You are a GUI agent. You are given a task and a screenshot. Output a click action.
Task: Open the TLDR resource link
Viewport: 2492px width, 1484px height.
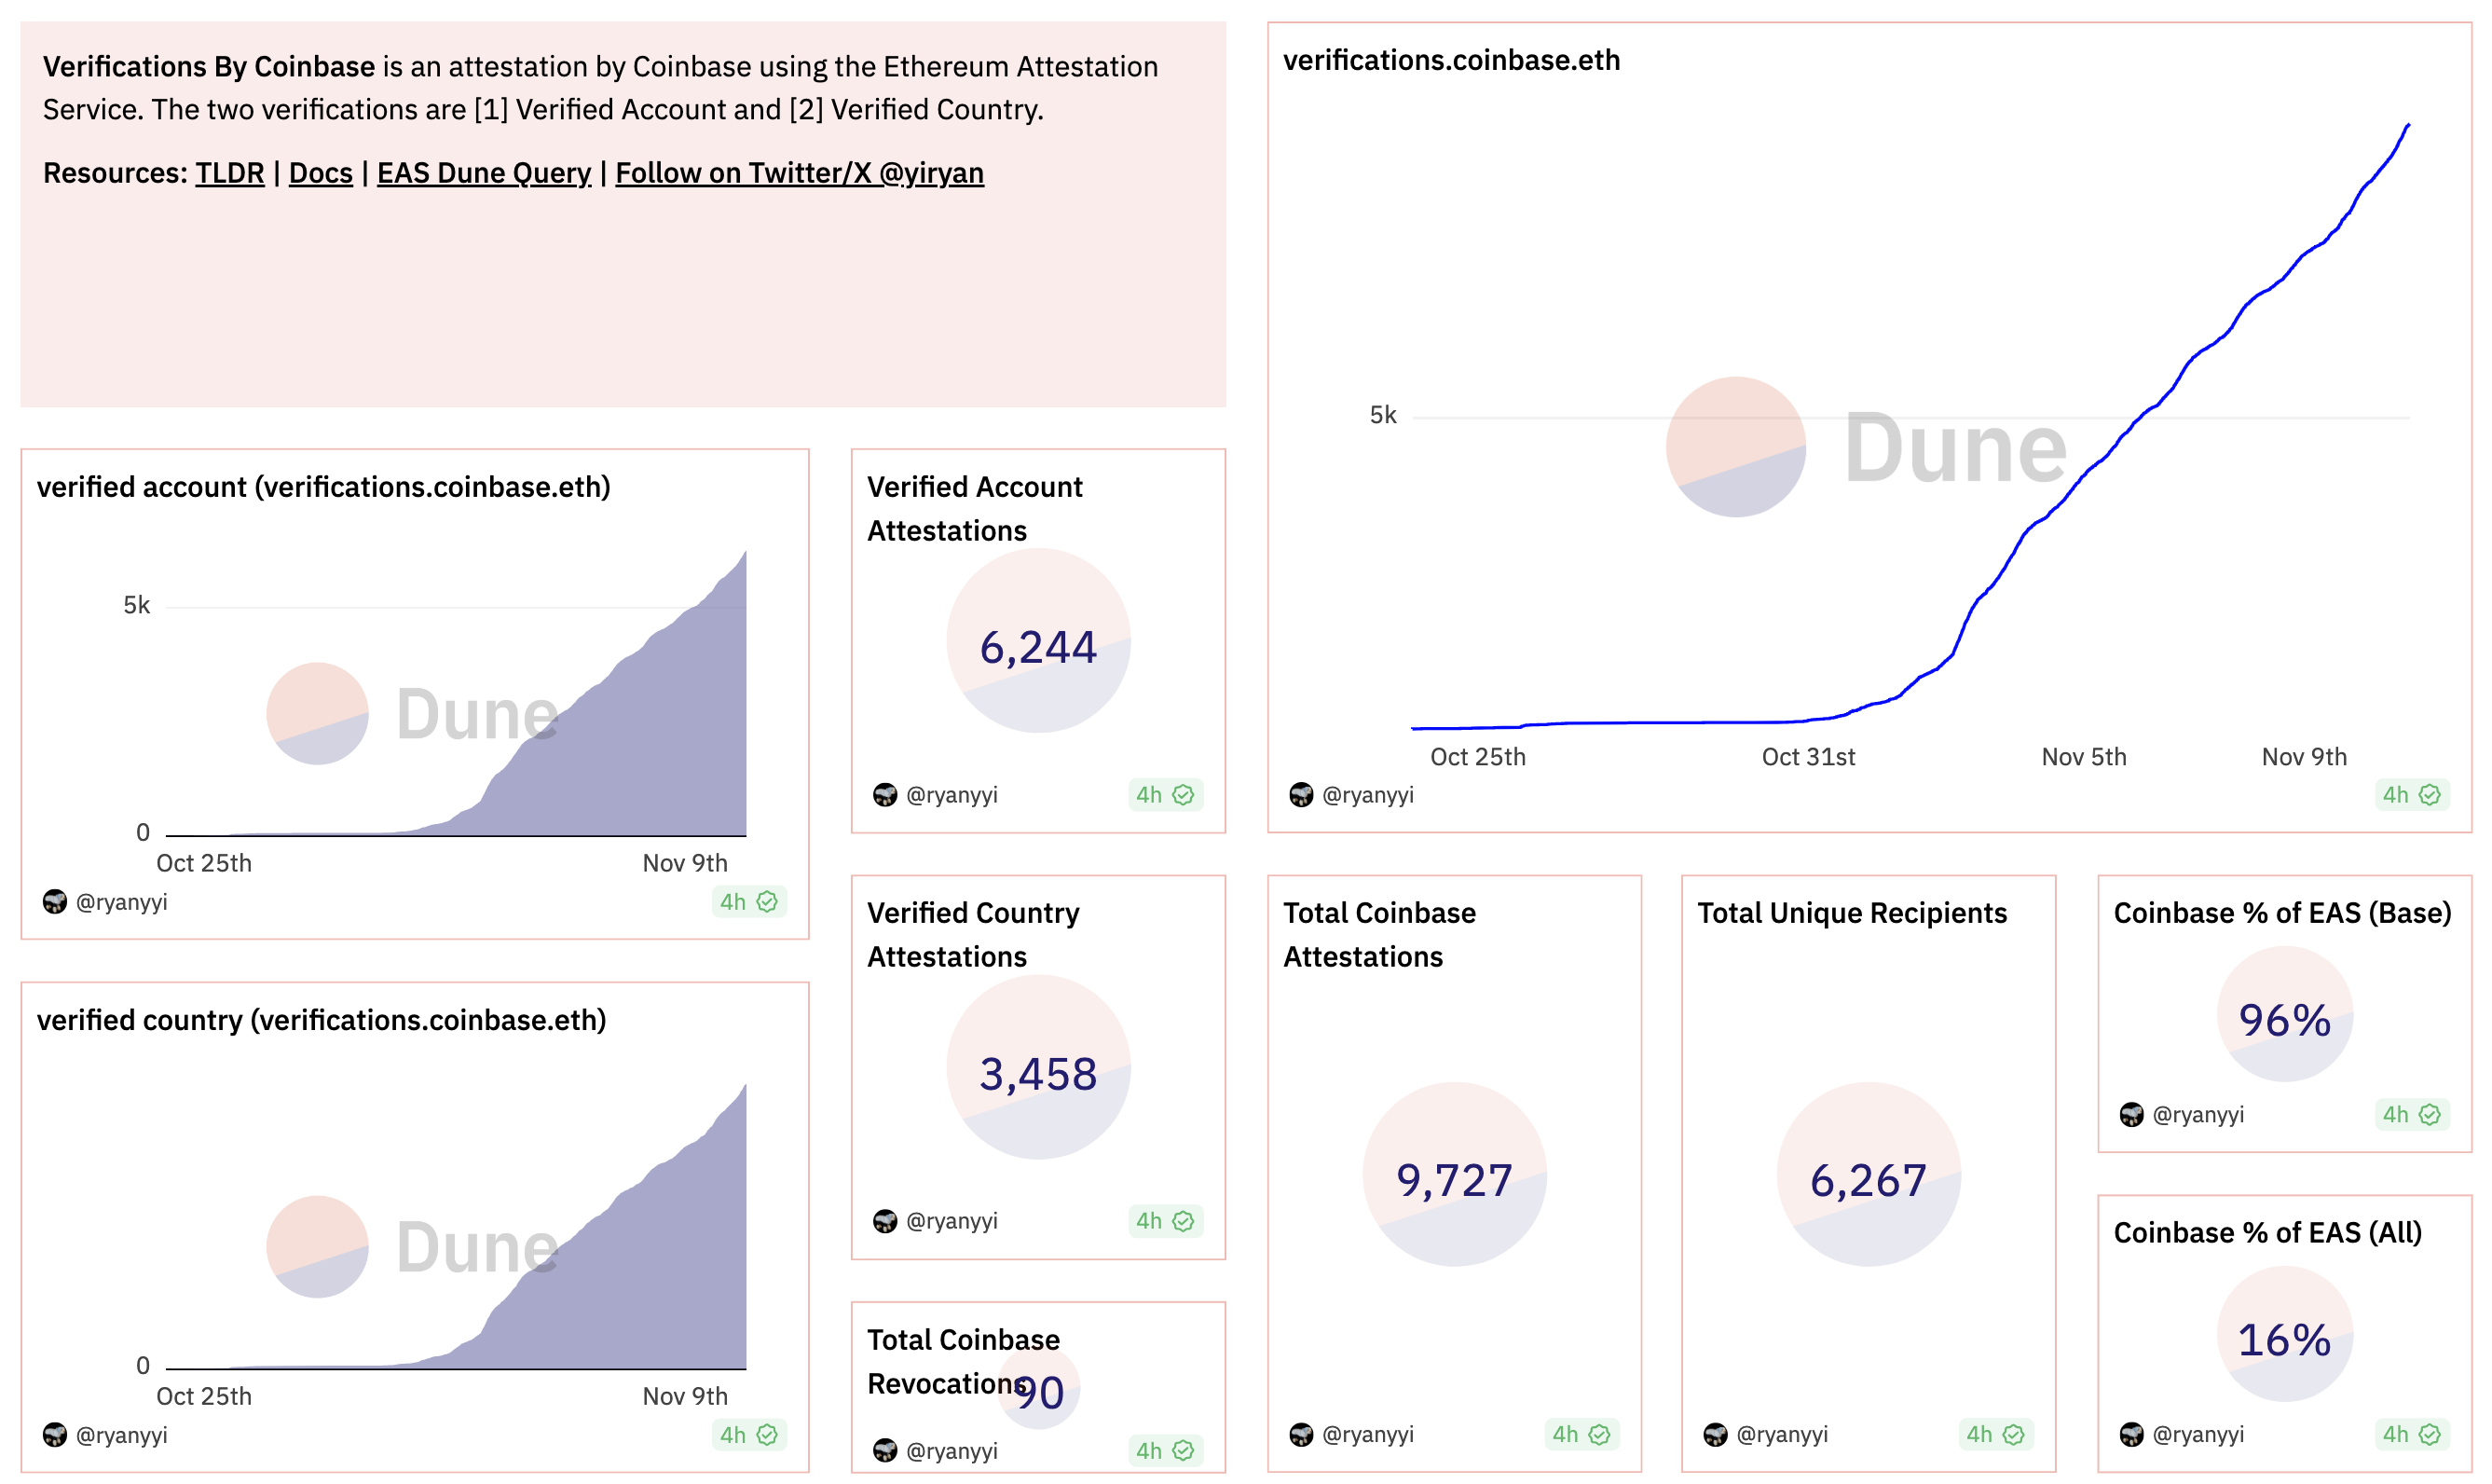pos(229,173)
